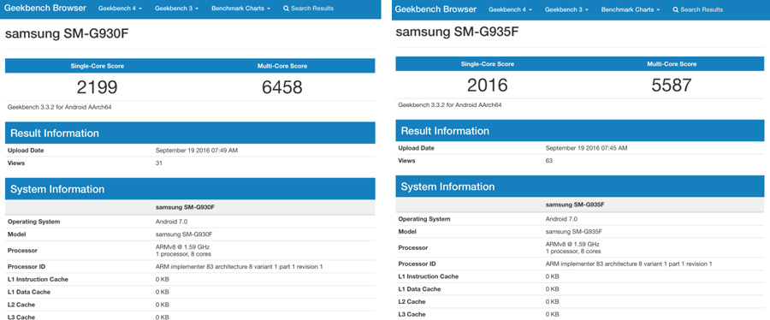Expand Benchmark Charts dropdown in SM-G935F page
This screenshot has width=770, height=320.
click(631, 9)
